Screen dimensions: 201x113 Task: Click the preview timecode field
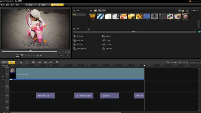click(x=64, y=56)
